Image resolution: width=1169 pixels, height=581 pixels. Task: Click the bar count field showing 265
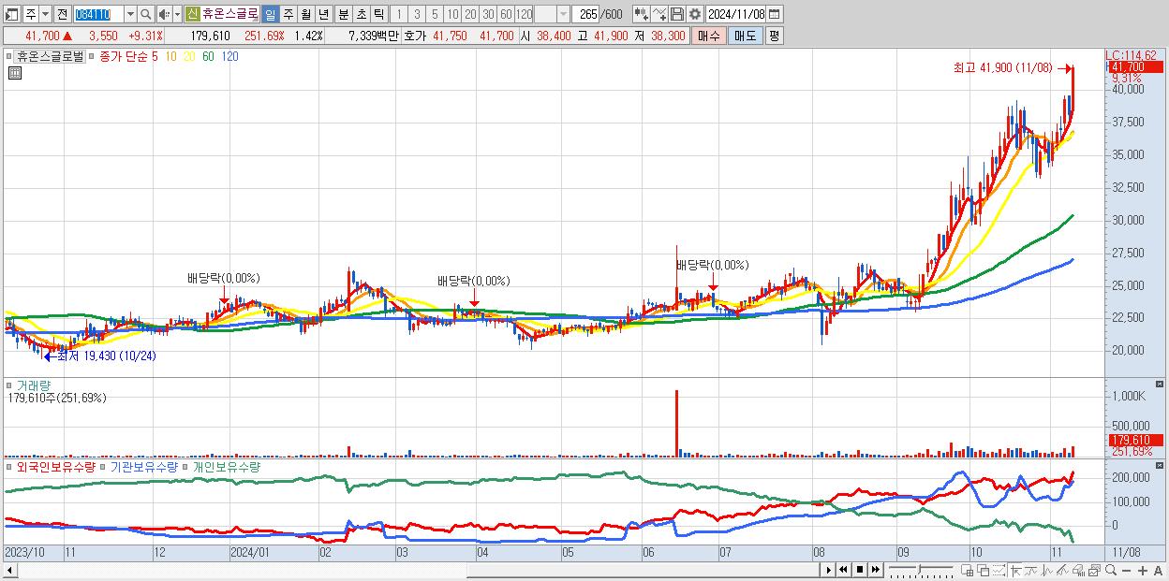coord(585,14)
